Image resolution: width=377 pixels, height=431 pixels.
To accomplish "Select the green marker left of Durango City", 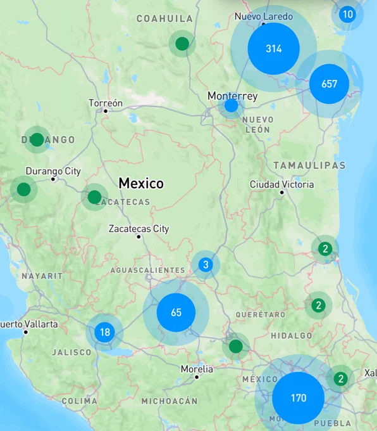I will tap(24, 190).
